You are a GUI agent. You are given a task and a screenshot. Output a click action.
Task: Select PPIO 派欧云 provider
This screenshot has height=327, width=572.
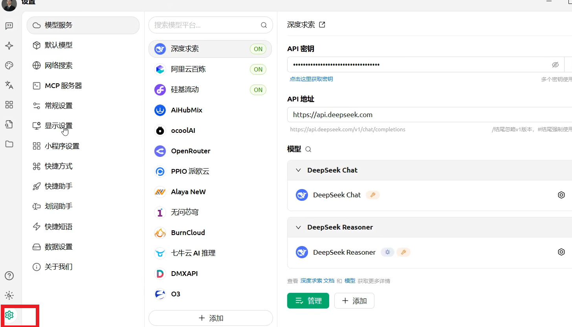(x=210, y=172)
